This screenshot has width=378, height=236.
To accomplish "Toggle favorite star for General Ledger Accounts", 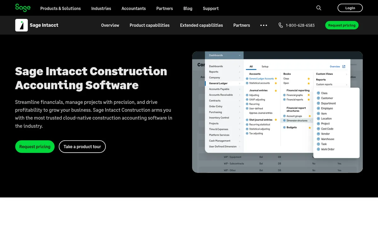I will pos(276,79).
